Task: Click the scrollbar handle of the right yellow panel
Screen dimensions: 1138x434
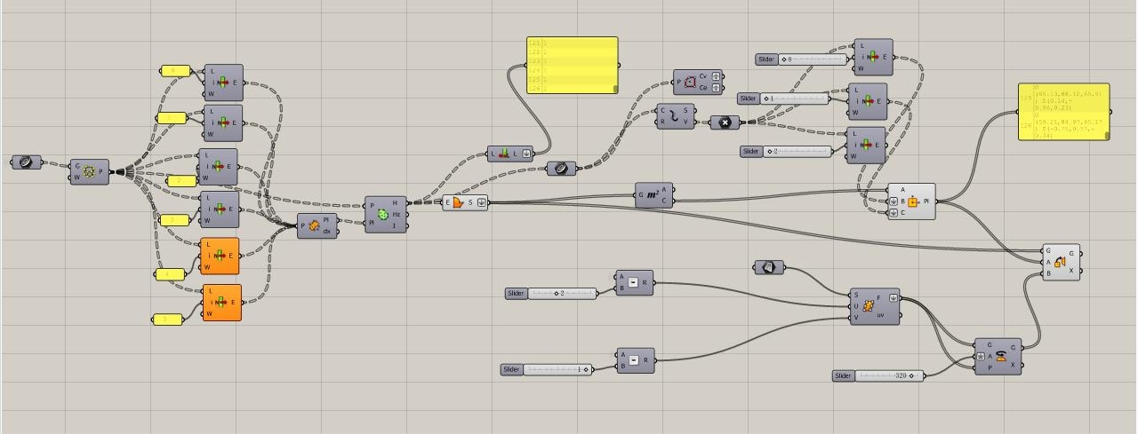Action: (1108, 136)
